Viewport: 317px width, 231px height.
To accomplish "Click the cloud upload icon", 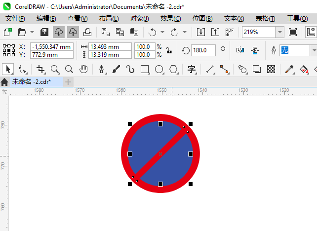I will (x=73, y=32).
